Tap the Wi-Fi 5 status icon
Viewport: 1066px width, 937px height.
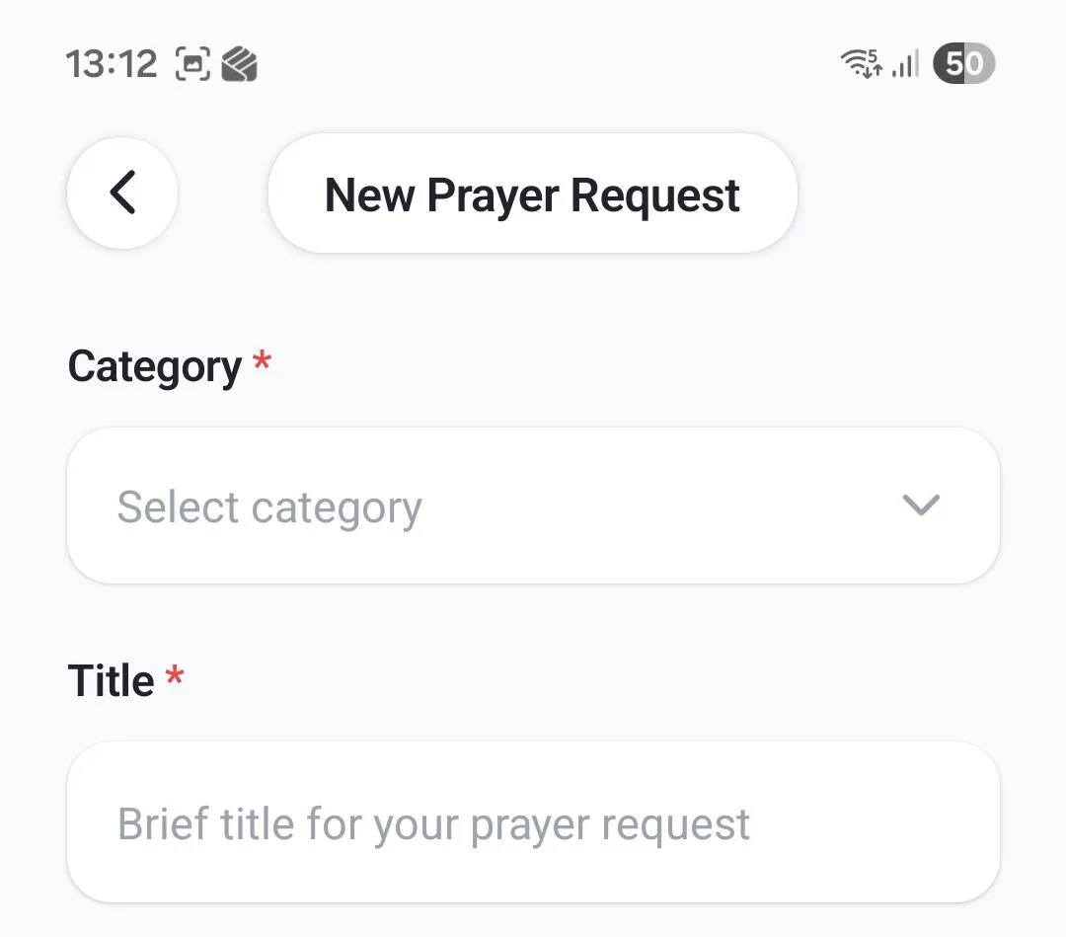[x=863, y=63]
